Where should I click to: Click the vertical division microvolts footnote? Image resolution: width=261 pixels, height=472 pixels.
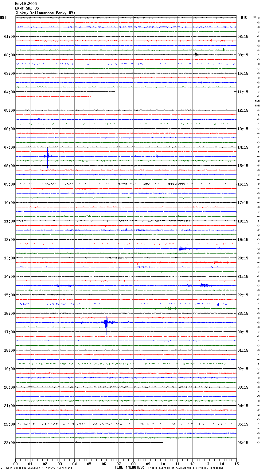pos(39,468)
